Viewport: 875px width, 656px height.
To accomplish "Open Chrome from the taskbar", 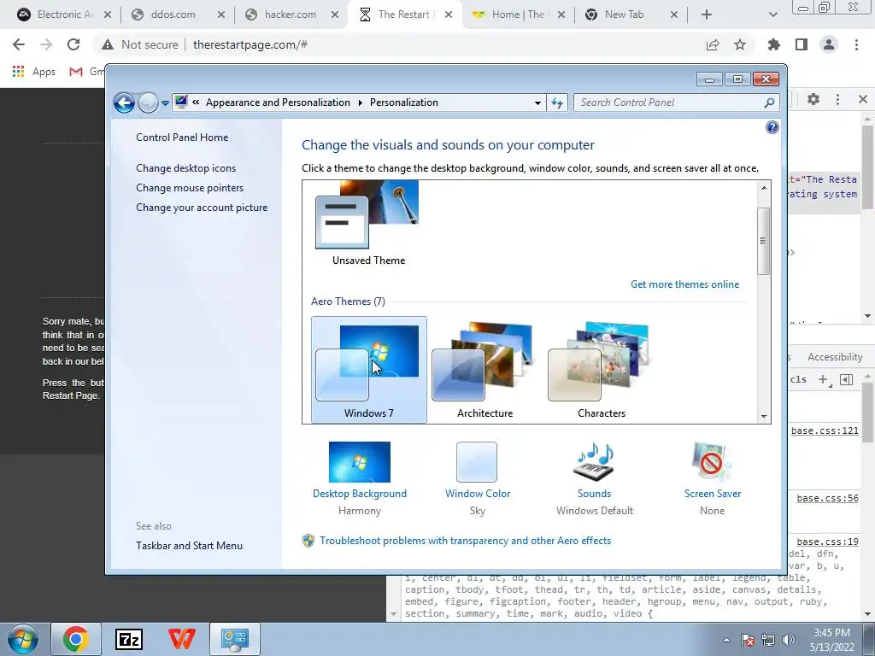I will click(x=76, y=639).
